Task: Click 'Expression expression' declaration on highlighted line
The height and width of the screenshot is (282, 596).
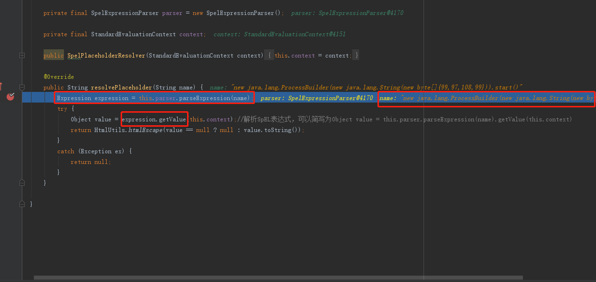Action: click(x=93, y=98)
